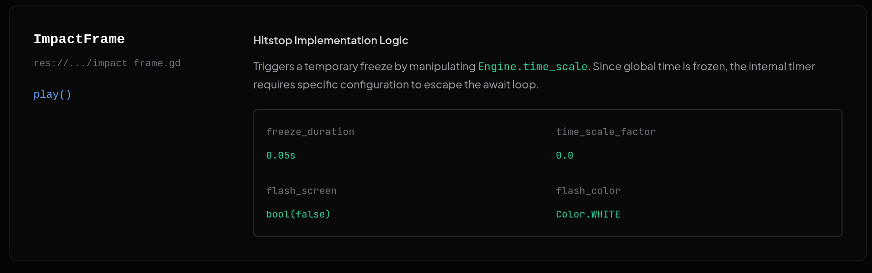Click the time_scale_factor property label
872x273 pixels.
[x=605, y=132]
